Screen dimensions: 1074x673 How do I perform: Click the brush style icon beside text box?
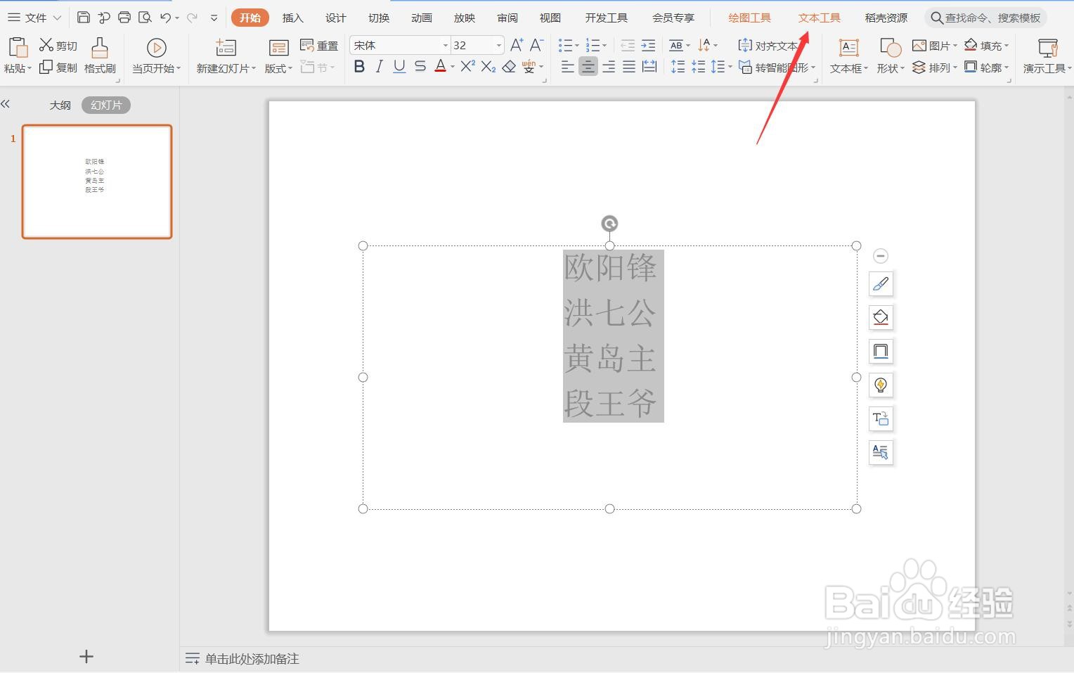881,283
